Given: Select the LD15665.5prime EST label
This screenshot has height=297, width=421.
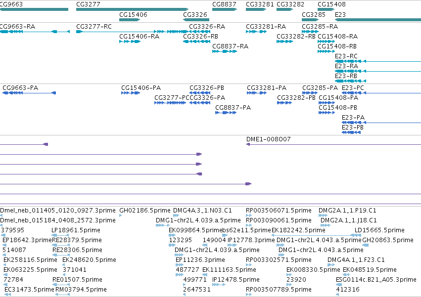Looking at the screenshot, I should [379, 230].
